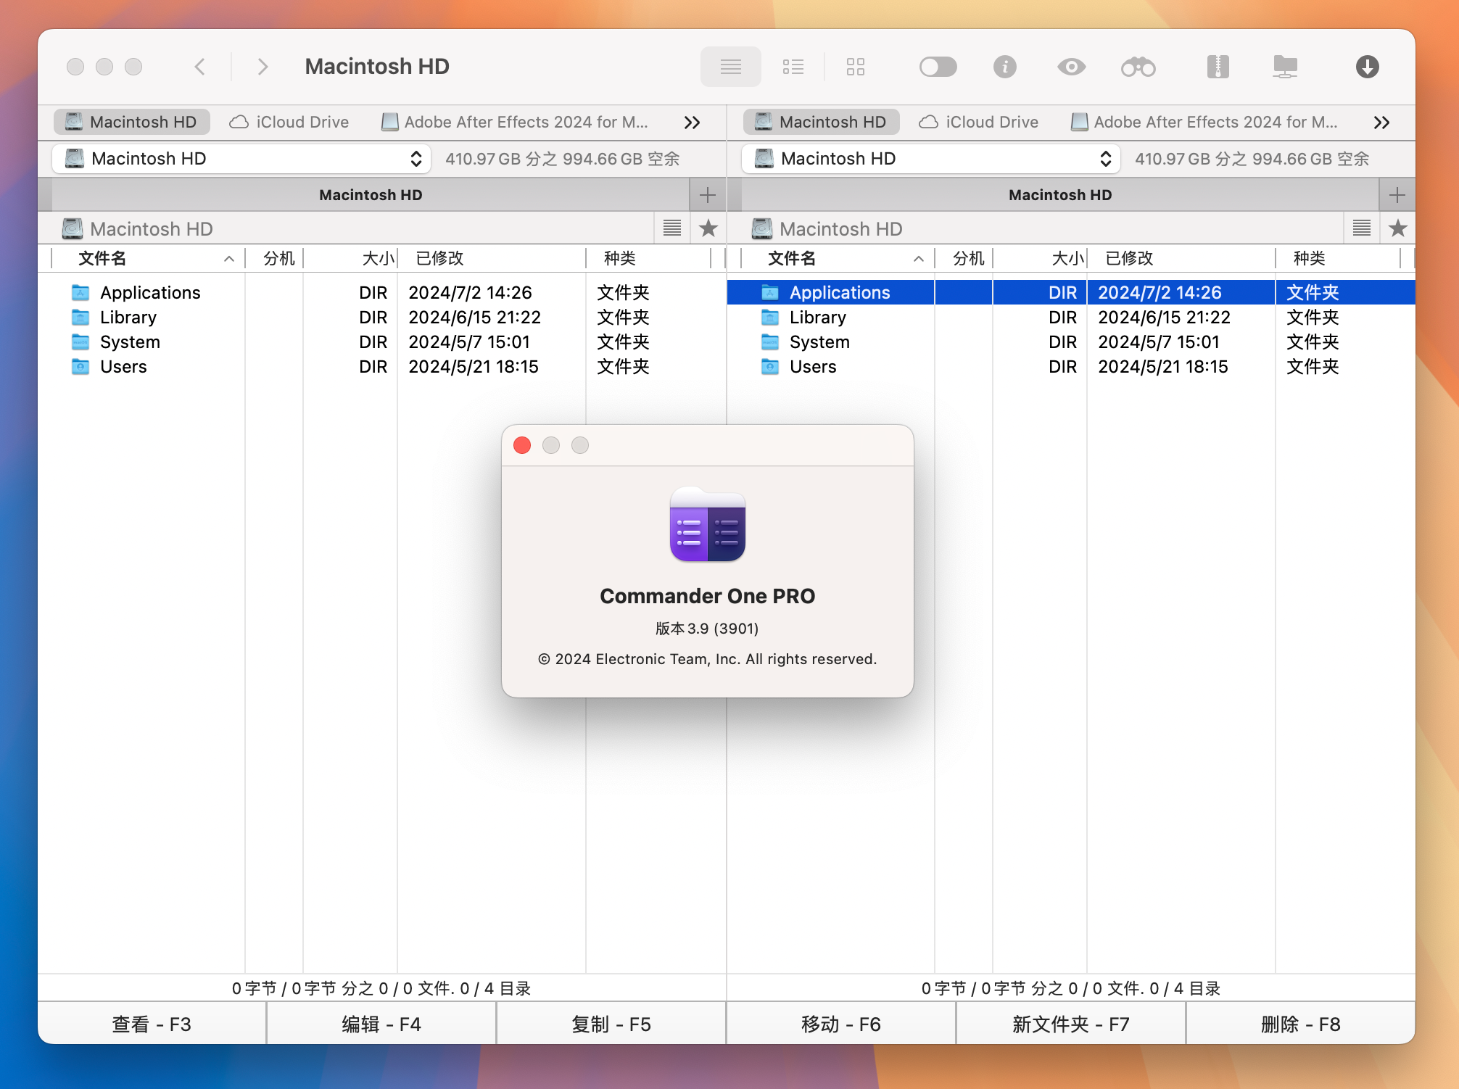Toggle the left panel view switch

pos(671,229)
